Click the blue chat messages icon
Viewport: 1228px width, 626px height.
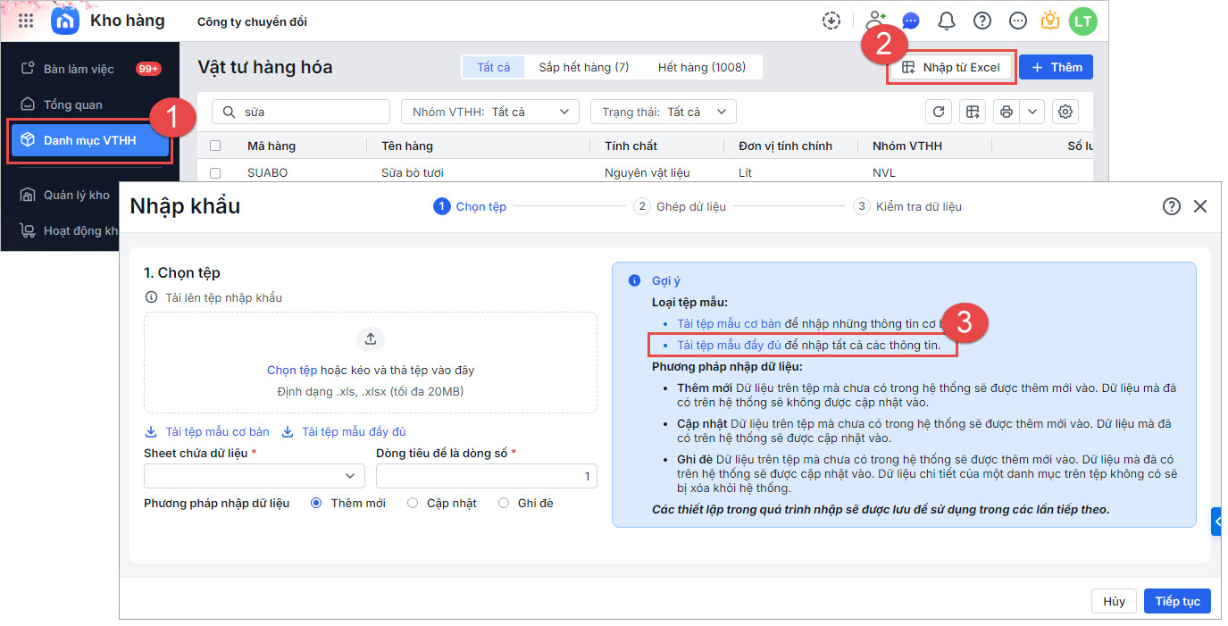(911, 21)
